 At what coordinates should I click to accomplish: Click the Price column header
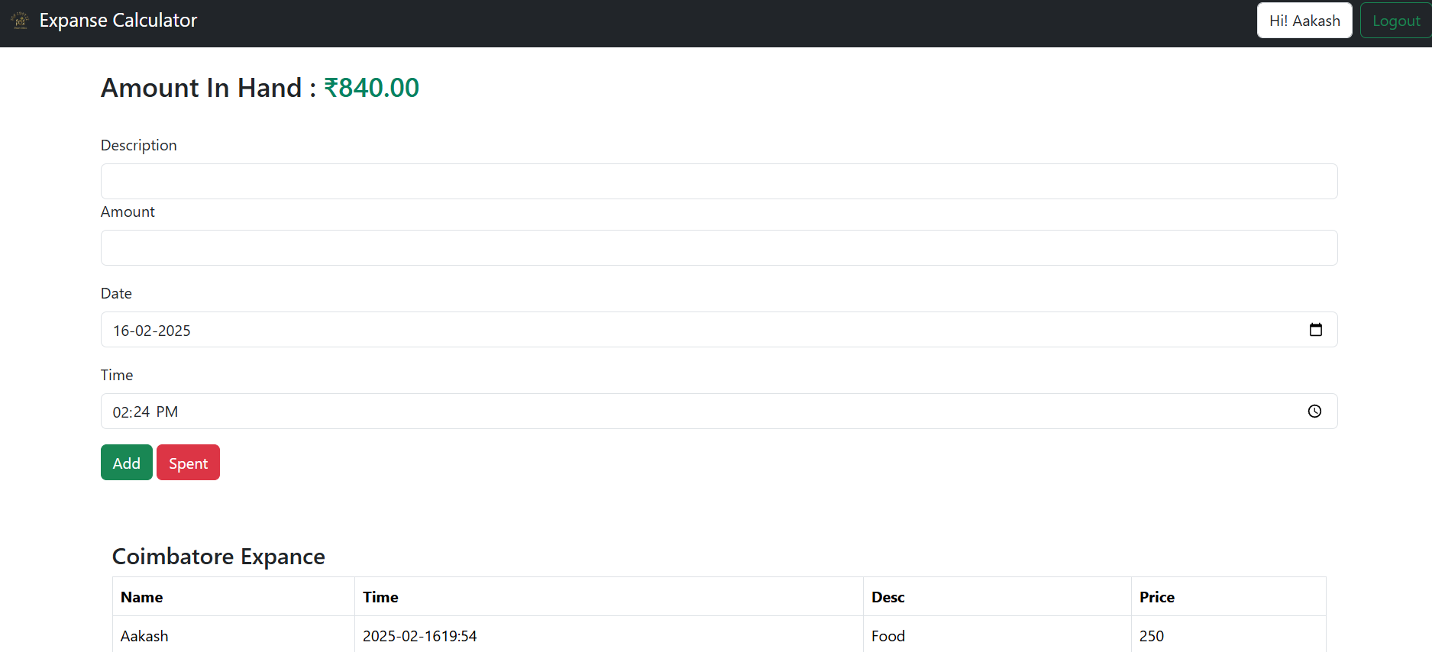click(1156, 597)
